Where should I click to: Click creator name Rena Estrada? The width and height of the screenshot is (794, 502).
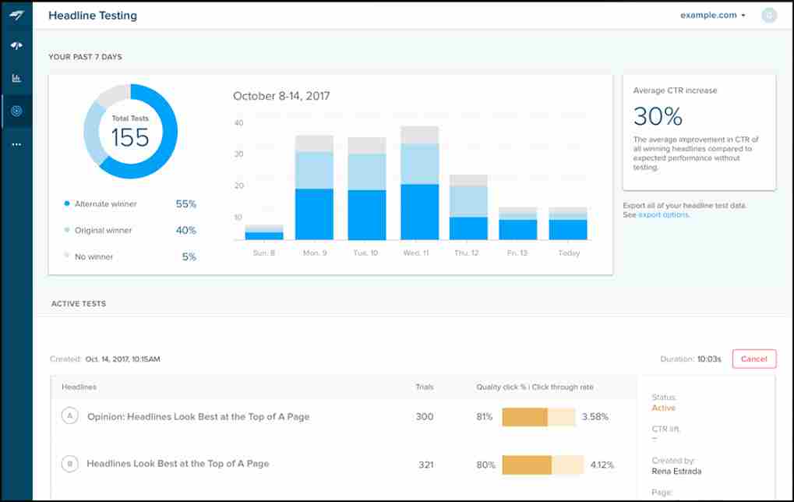[677, 471]
